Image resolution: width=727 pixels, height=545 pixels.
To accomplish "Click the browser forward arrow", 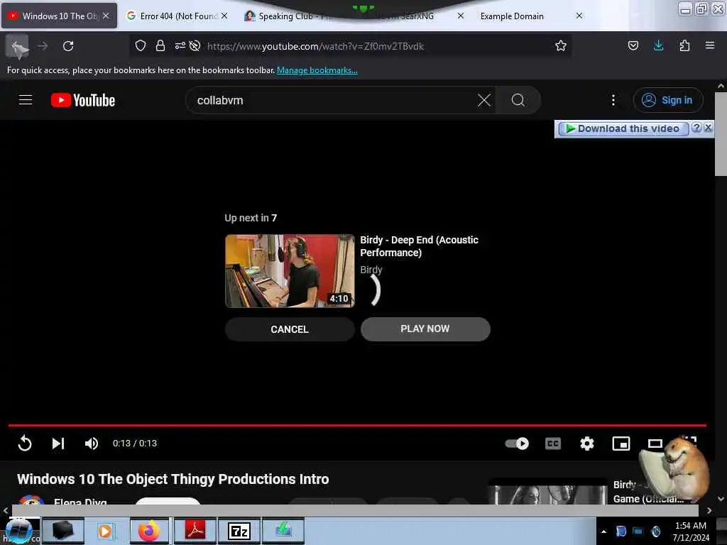I will [x=43, y=46].
